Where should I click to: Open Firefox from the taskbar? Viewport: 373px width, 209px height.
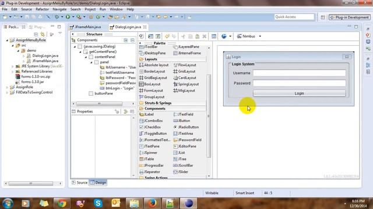click(x=152, y=203)
